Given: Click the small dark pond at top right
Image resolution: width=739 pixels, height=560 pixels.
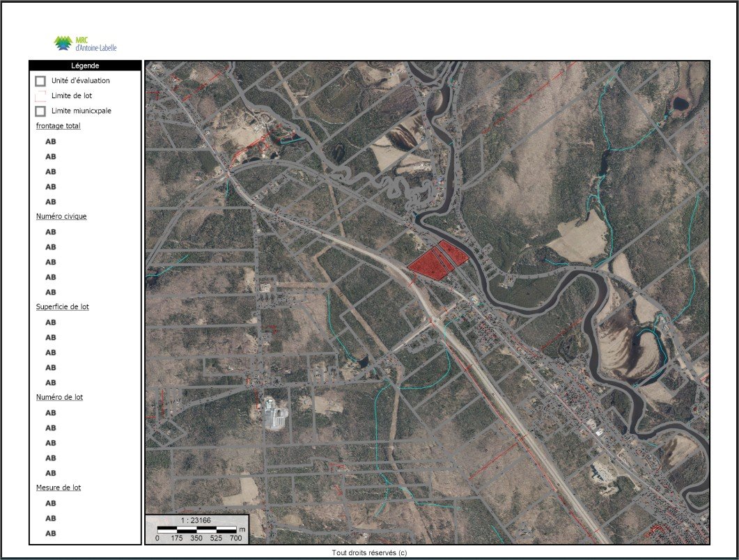Looking at the screenshot, I should tap(679, 104).
